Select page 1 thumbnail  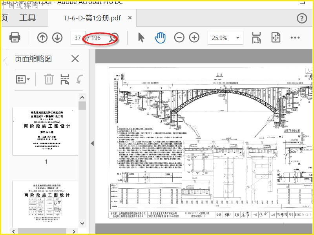(x=45, y=131)
